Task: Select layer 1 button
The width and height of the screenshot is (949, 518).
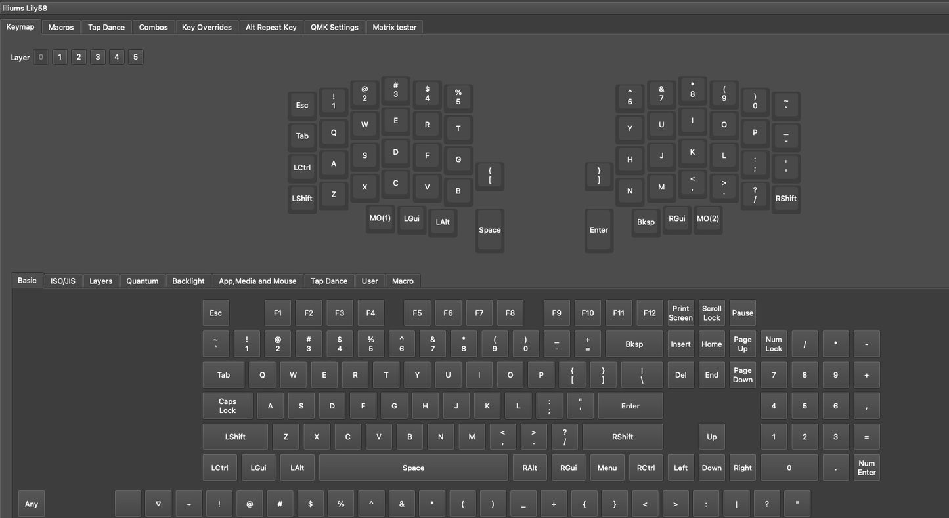Action: [x=60, y=57]
